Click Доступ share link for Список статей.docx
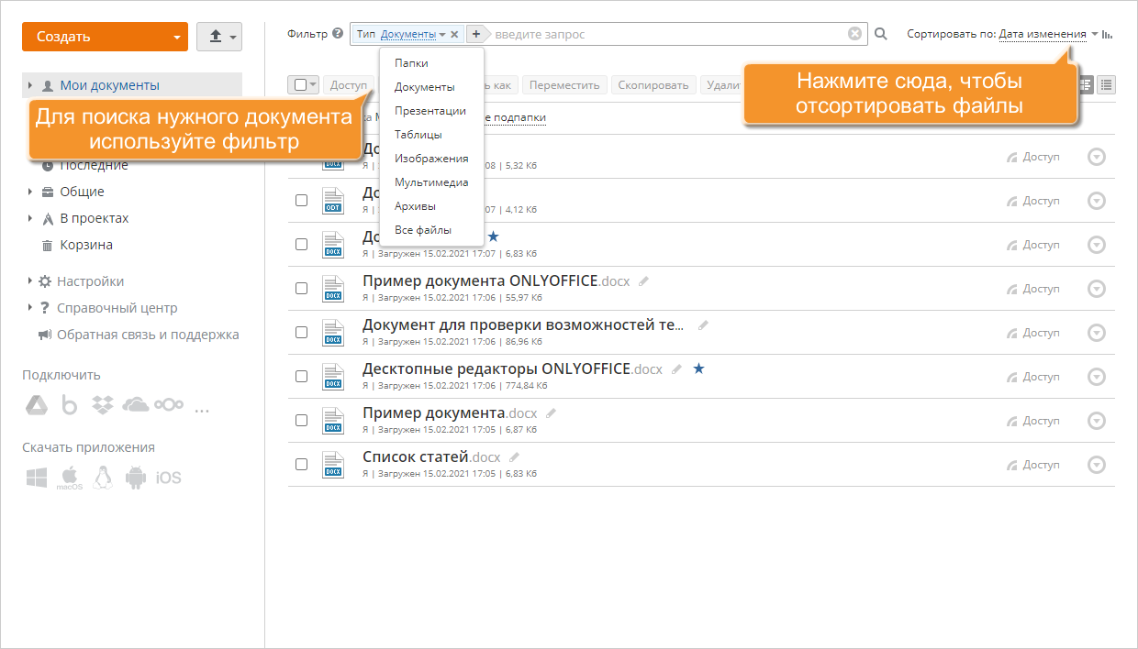Image resolution: width=1138 pixels, height=649 pixels. coord(1033,465)
